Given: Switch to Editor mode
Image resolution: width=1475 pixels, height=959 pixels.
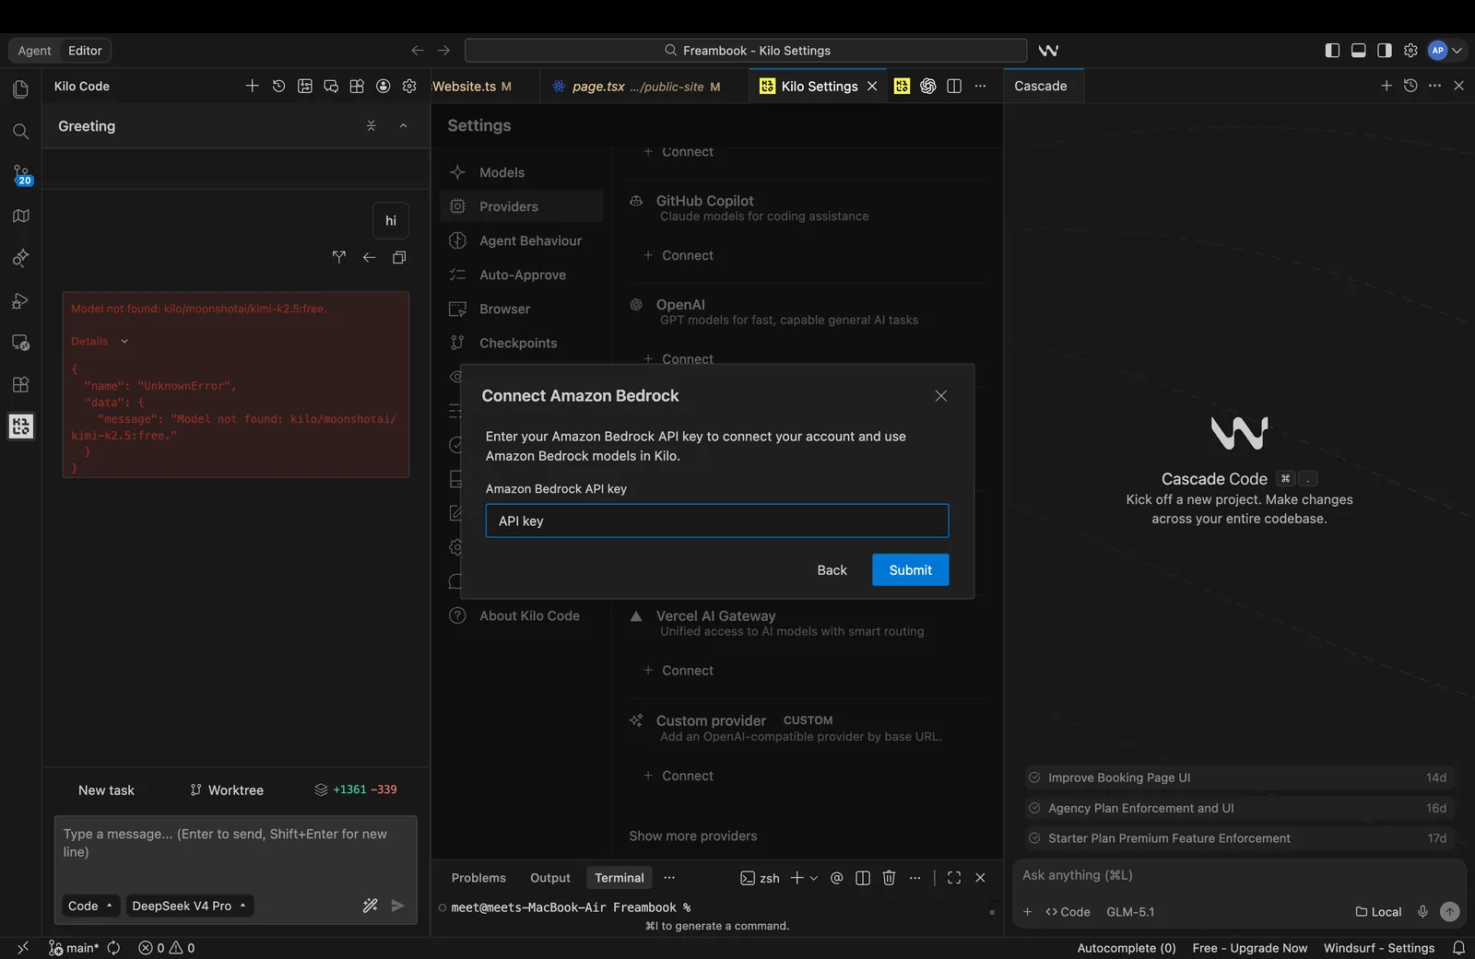Looking at the screenshot, I should pos(85,51).
